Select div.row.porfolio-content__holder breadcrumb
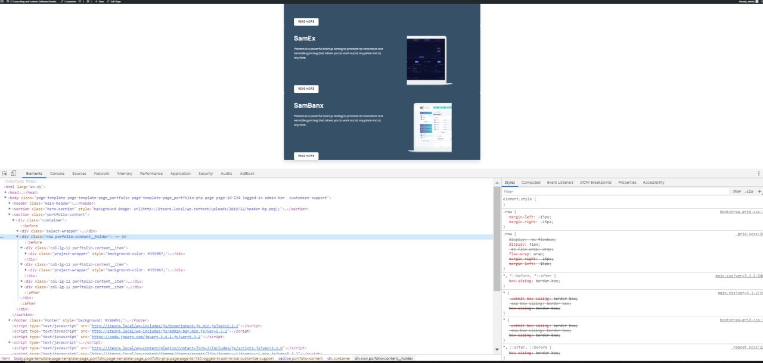The width and height of the screenshot is (763, 363). [384, 359]
